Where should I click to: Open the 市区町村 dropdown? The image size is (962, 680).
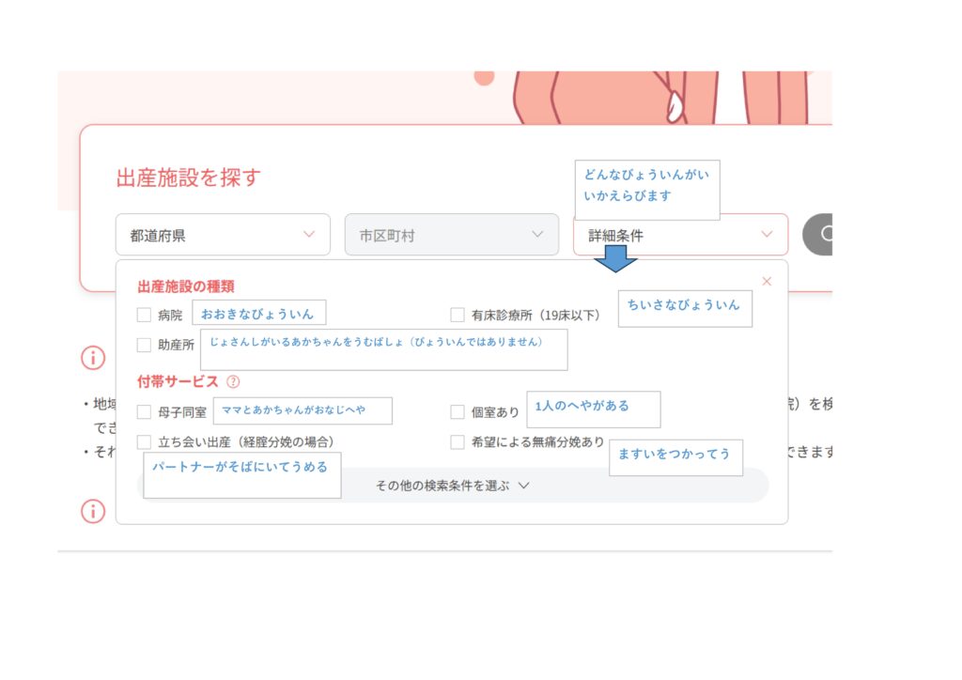pos(452,235)
